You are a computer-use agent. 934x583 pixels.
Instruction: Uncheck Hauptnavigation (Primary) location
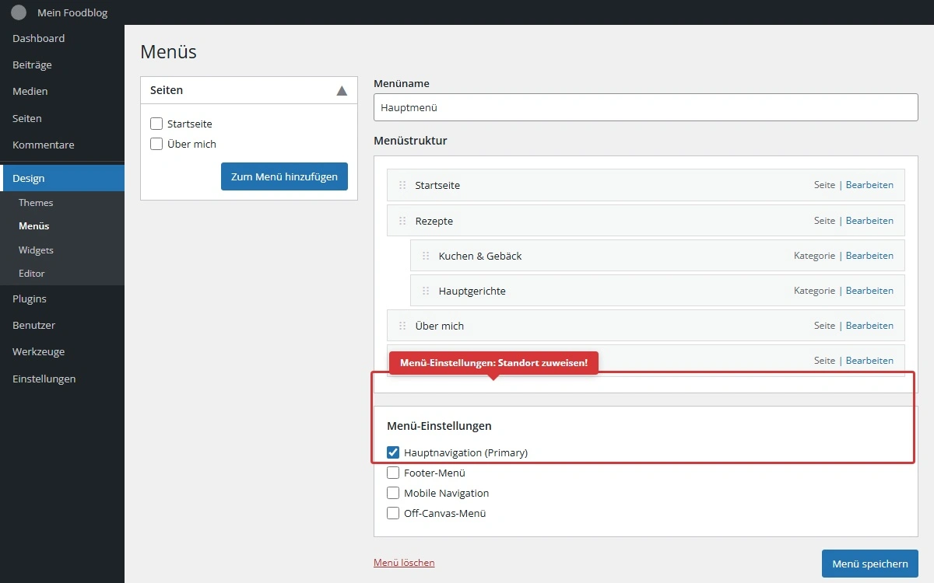click(393, 452)
